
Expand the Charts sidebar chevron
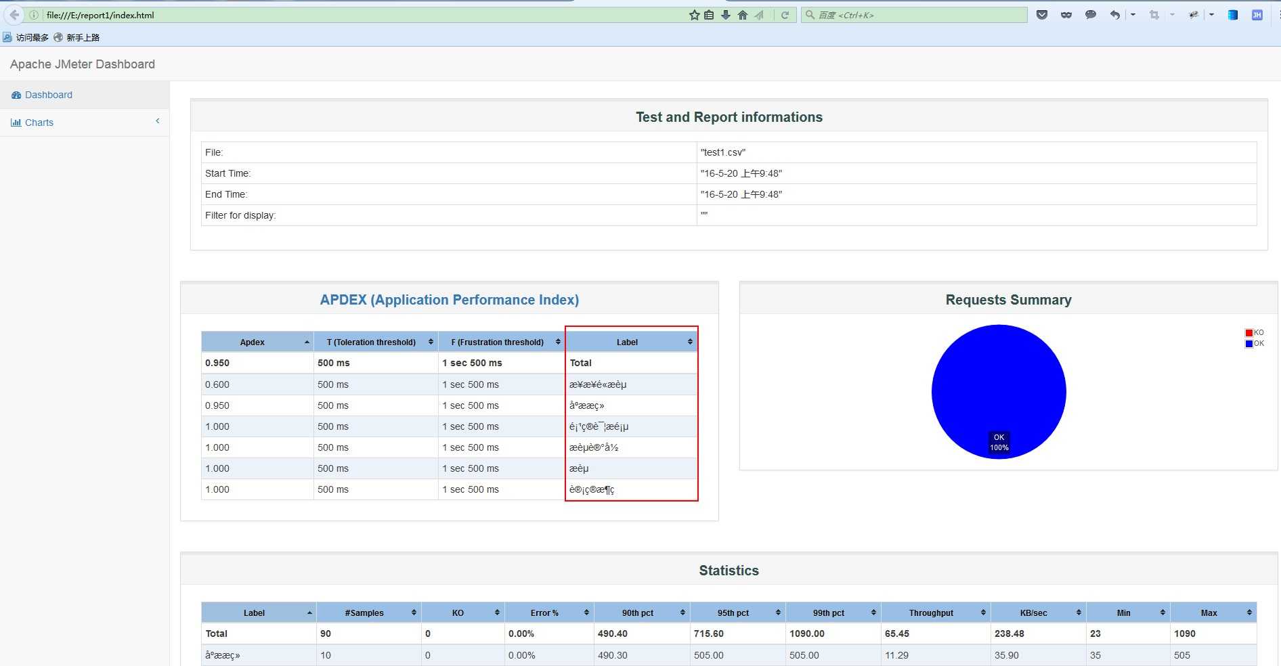click(158, 121)
